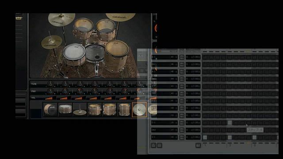This screenshot has width=283, height=159.
Task: Select the highlighted cymbal pad thumbnail
Action: [x=139, y=110]
